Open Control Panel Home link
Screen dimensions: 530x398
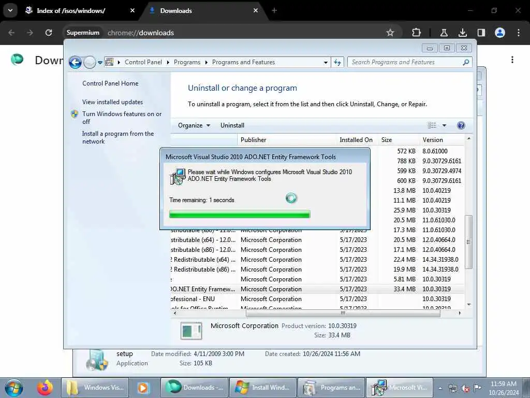pyautogui.click(x=110, y=83)
